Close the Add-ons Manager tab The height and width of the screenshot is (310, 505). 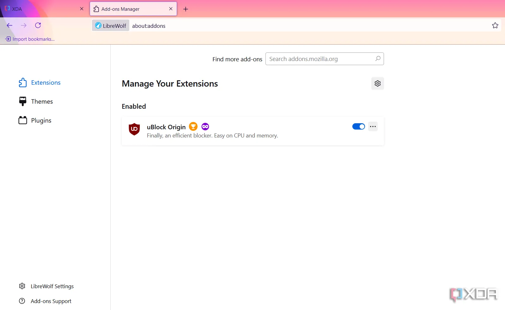click(x=171, y=9)
